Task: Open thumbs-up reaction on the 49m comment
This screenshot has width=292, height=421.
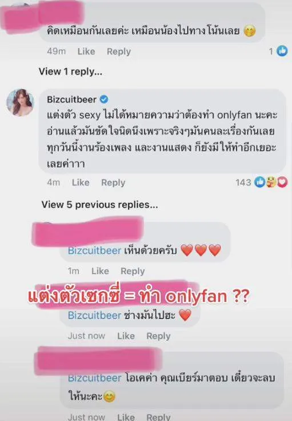Action: (x=282, y=51)
